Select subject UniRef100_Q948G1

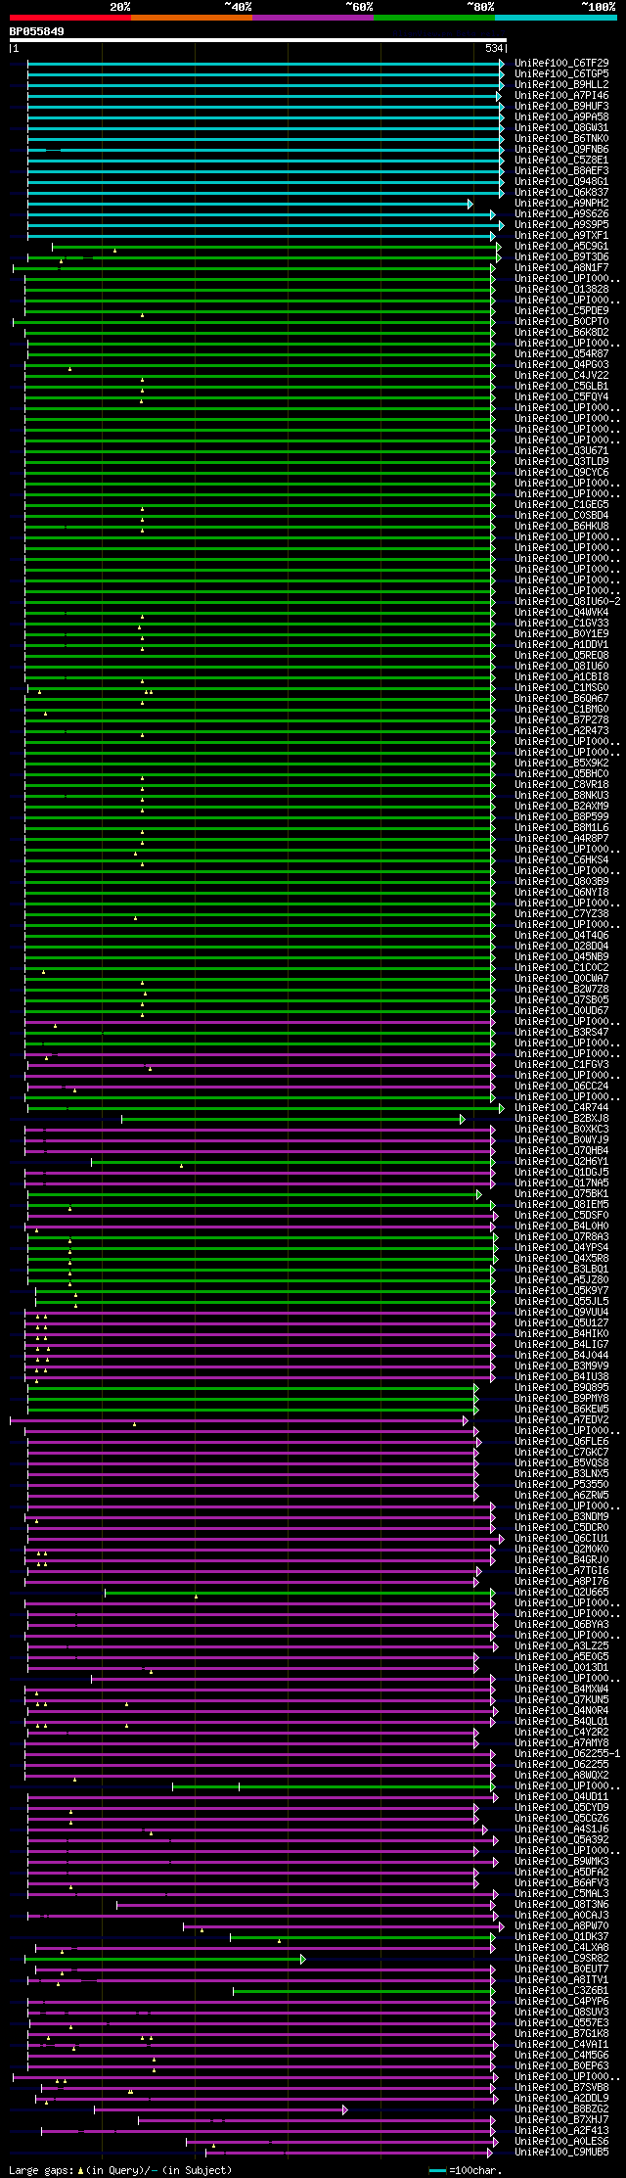(x=561, y=182)
